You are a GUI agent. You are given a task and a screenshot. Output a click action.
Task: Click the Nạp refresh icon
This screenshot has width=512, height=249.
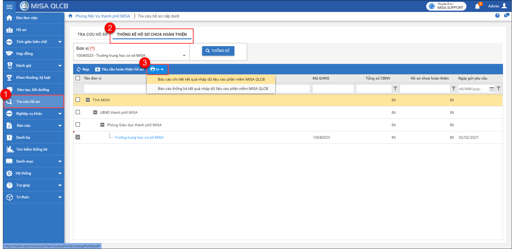point(79,69)
